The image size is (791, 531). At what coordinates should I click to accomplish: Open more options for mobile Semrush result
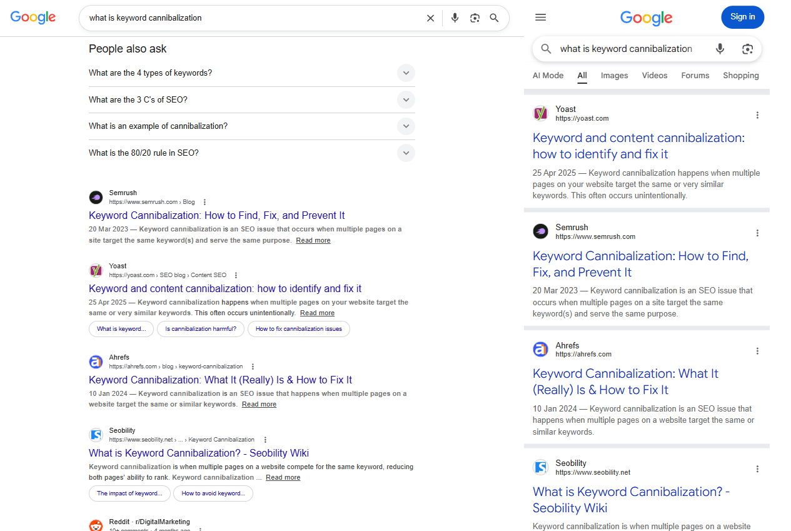757,233
